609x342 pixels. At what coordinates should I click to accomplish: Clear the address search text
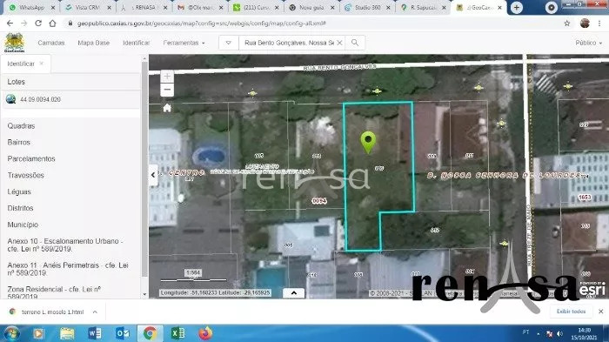[339, 43]
